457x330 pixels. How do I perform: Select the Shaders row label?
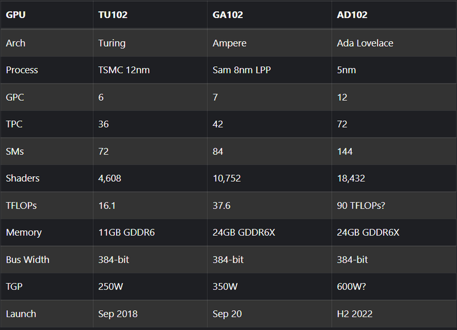pyautogui.click(x=22, y=178)
